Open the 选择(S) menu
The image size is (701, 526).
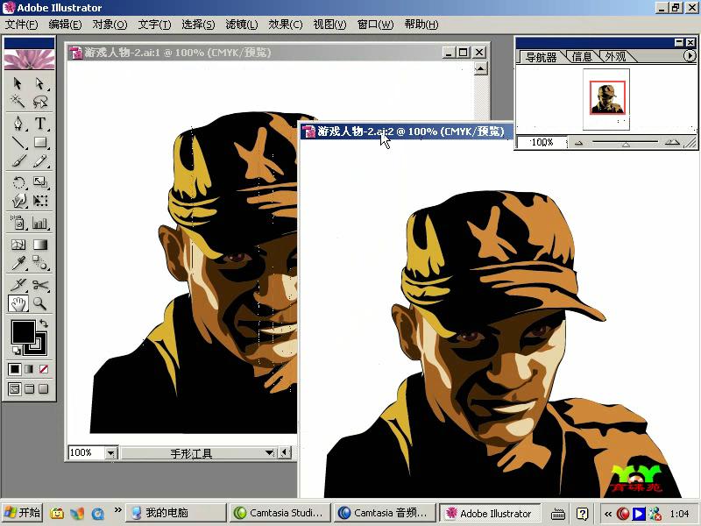coord(198,25)
